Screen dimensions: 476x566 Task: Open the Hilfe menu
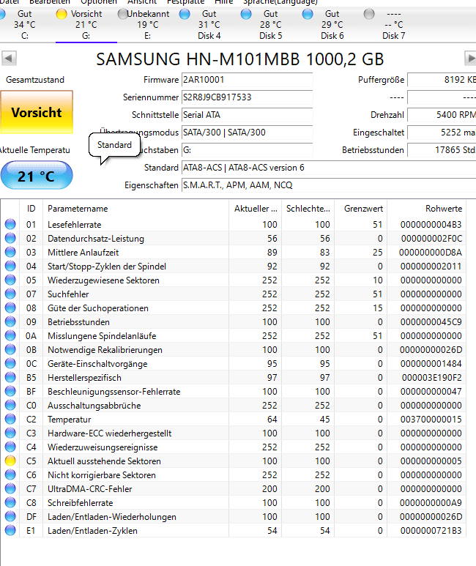pos(224,1)
